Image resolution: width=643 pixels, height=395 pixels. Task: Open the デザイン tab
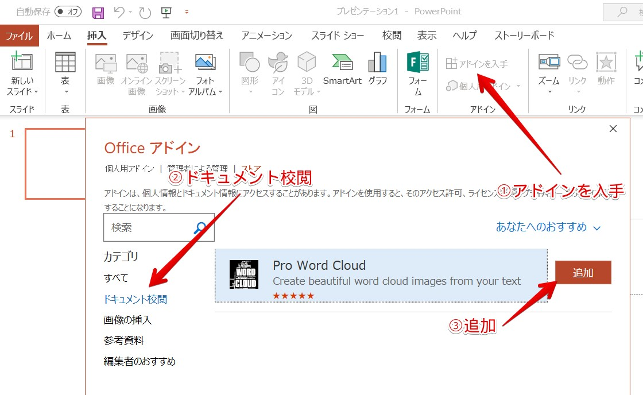pyautogui.click(x=138, y=36)
